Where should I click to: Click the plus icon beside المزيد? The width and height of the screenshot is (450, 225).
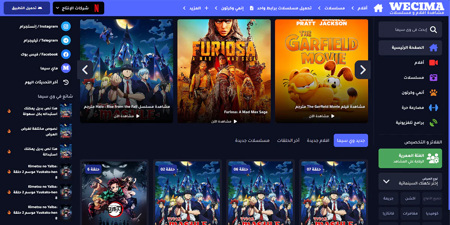206,8
